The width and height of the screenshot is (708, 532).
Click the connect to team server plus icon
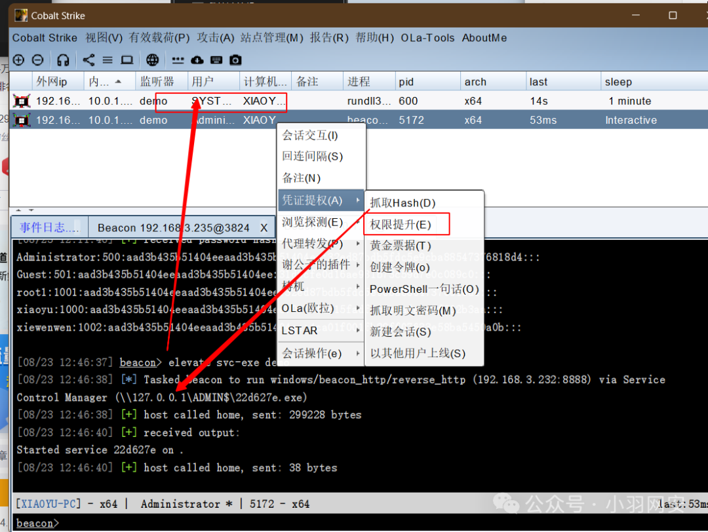pyautogui.click(x=18, y=60)
